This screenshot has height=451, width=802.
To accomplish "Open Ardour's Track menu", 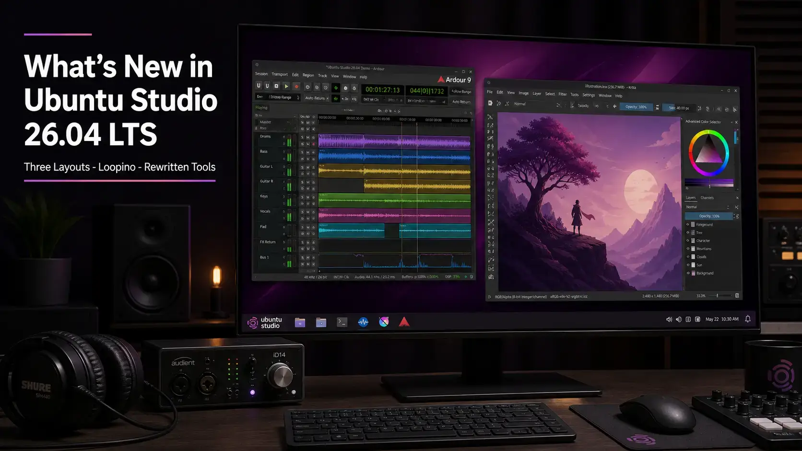I will 322,76.
